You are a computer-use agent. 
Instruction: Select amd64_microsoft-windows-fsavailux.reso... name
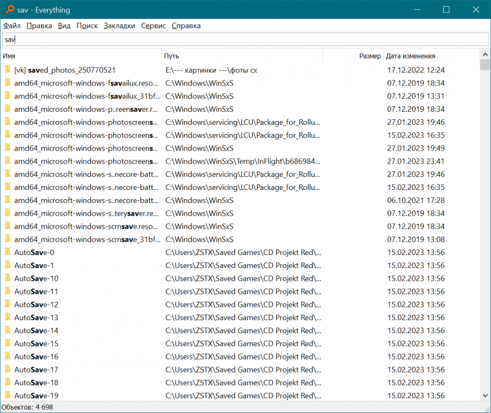click(86, 83)
